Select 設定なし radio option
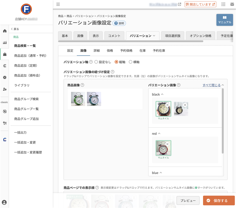The image size is (236, 208). point(96,62)
